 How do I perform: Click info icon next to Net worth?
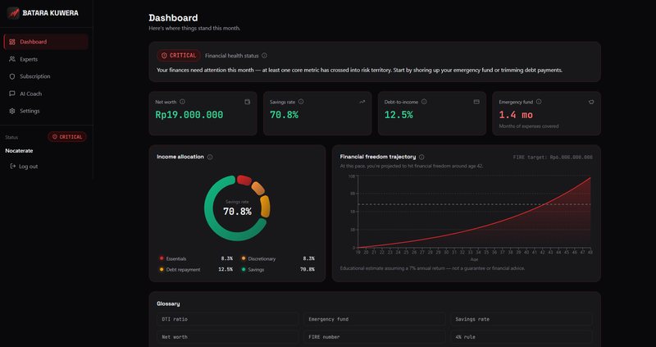click(182, 102)
